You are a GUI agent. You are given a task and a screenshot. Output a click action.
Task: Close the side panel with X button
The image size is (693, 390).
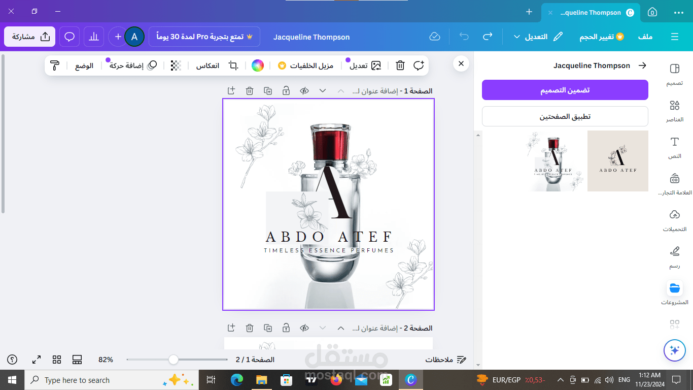click(x=461, y=63)
